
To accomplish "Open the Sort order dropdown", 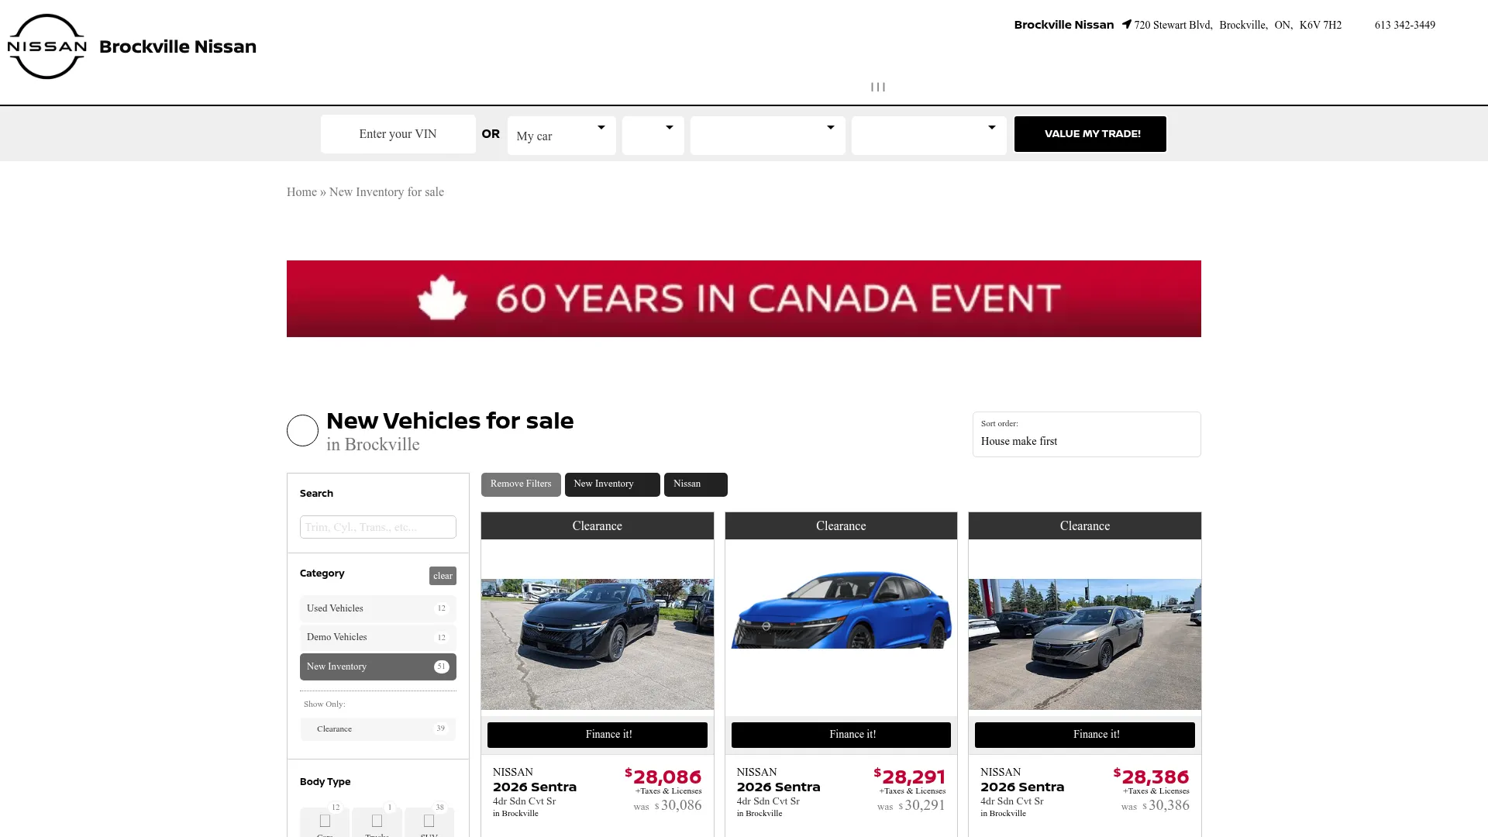I will click(1087, 434).
